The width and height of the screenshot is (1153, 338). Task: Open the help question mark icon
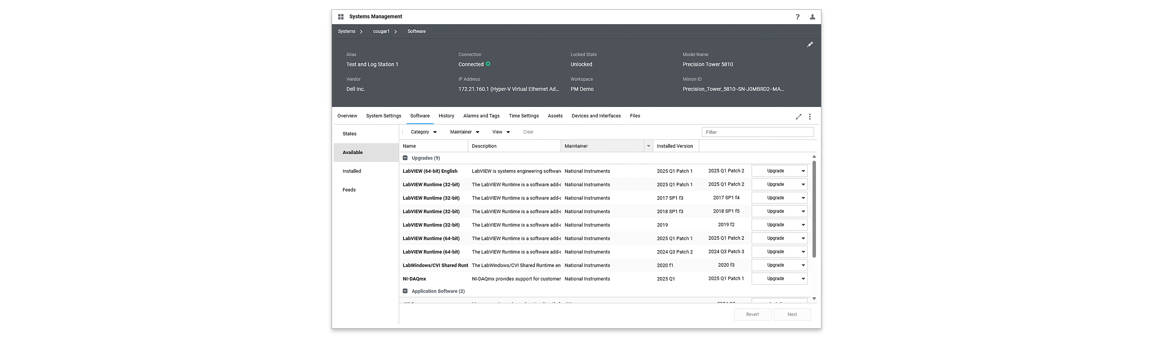pyautogui.click(x=797, y=17)
